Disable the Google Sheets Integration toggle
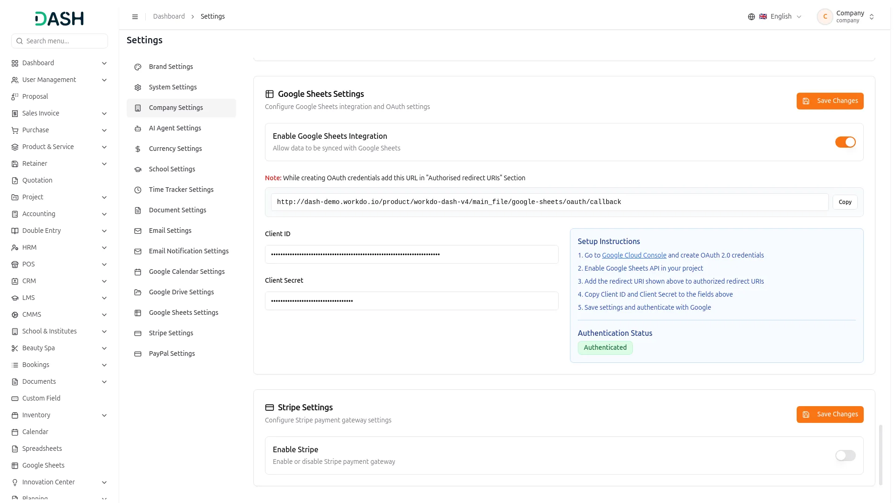The image size is (894, 503). click(845, 142)
